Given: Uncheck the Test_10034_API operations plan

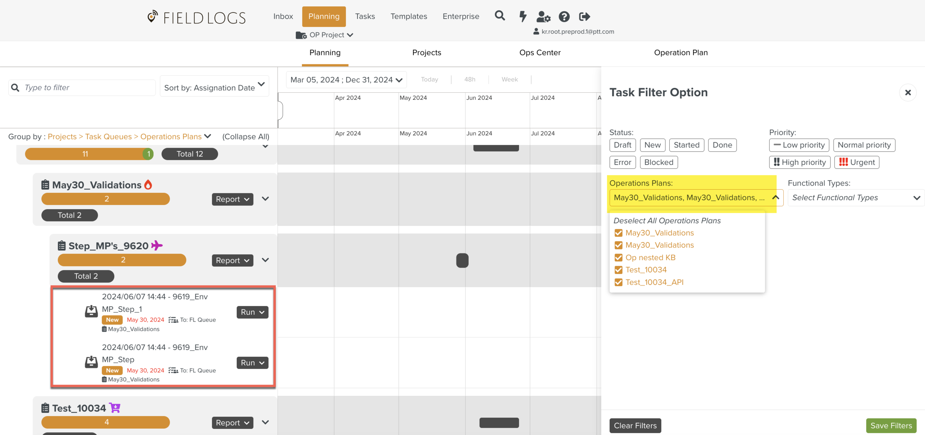Looking at the screenshot, I should [x=618, y=282].
